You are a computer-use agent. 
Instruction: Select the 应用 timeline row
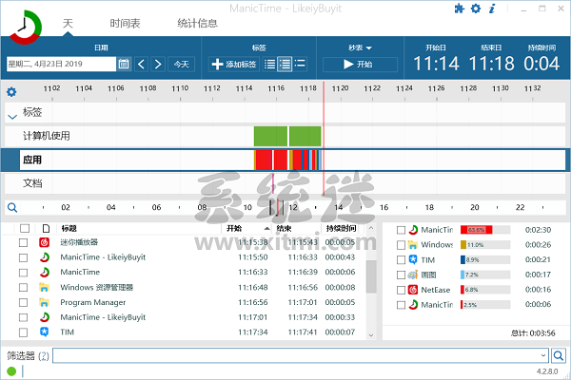click(x=285, y=160)
